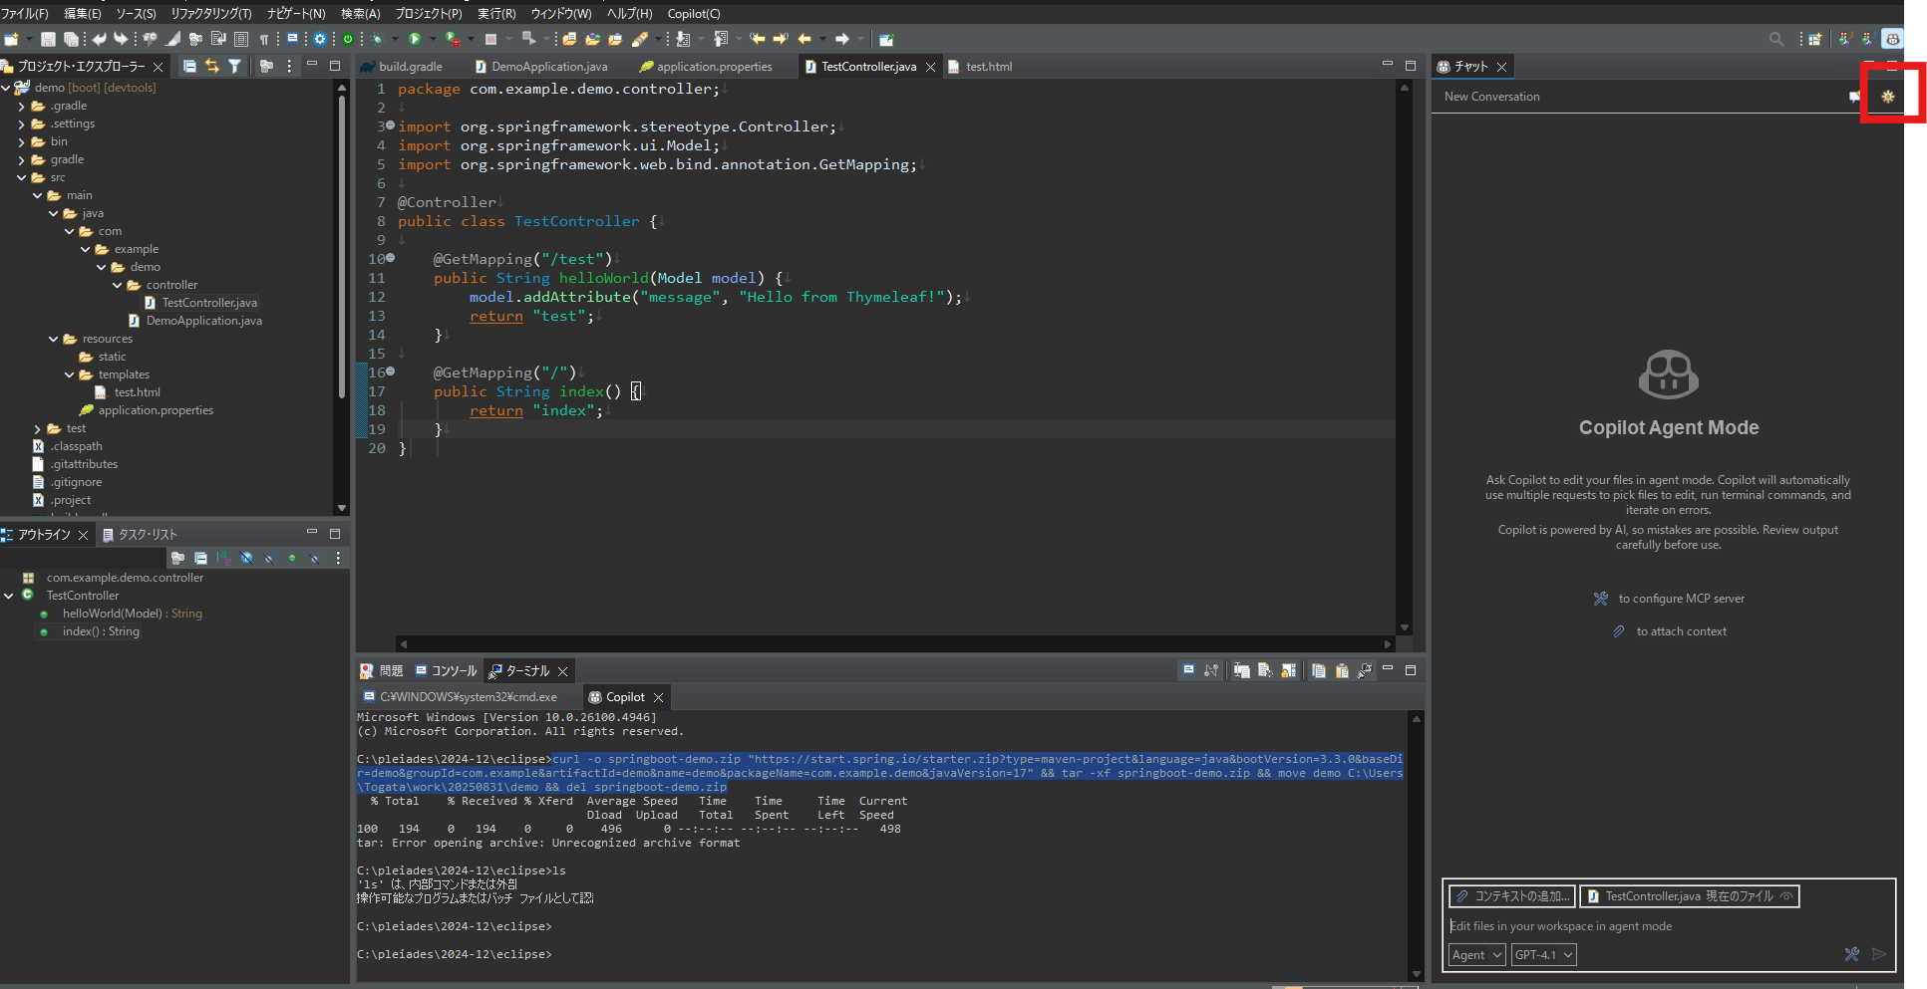This screenshot has height=989, width=1927.
Task: Toggle Link with Editor in Project Explorer
Action: pyautogui.click(x=212, y=66)
